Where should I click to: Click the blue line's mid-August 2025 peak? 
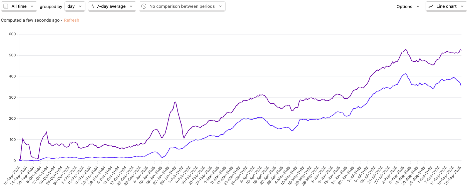click(x=406, y=74)
